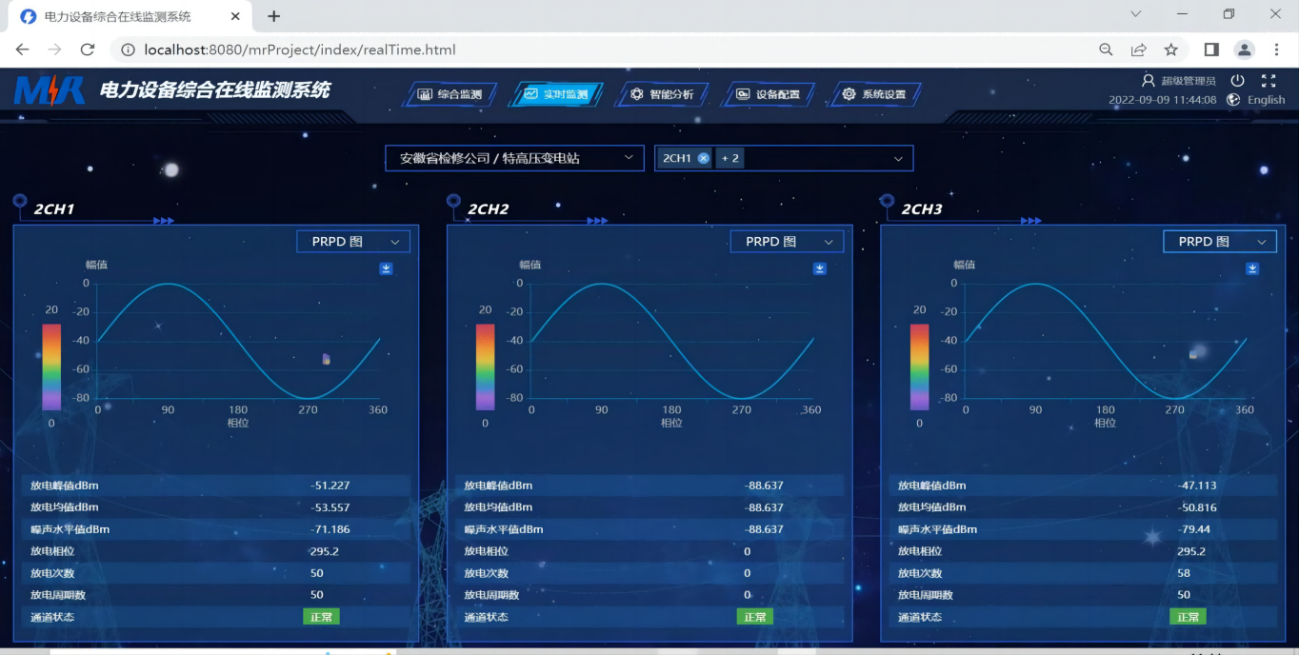Image resolution: width=1299 pixels, height=655 pixels.
Task: Remove the 2CH1 channel tag via its X
Action: coord(702,157)
